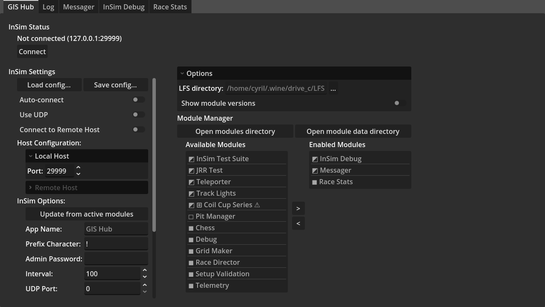The height and width of the screenshot is (307, 545).
Task: Collapse the Local Host section
Action: (x=31, y=156)
